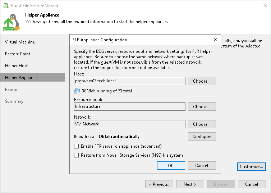This screenshot has height=193, width=271.
Task: Confirm the dialog with OK
Action: pos(171,166)
